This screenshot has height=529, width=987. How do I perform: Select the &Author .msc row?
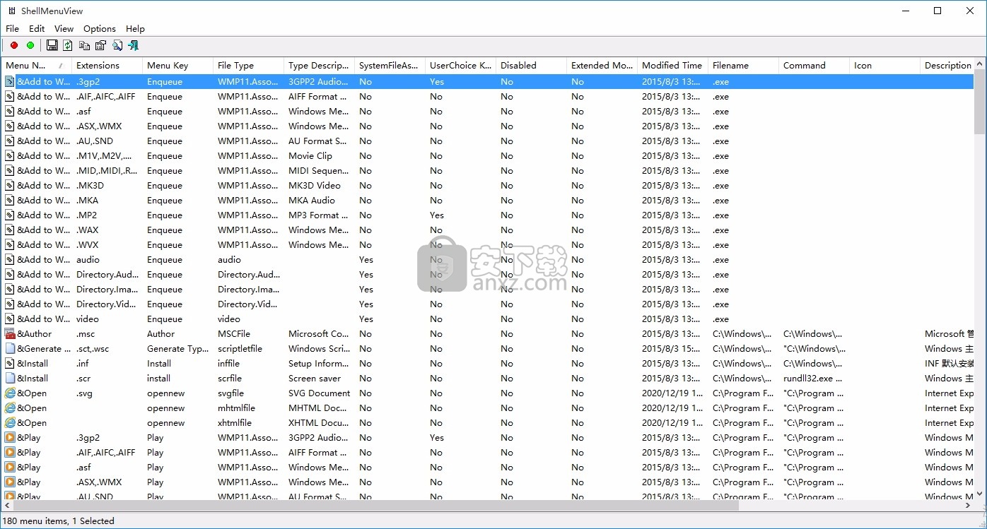pos(141,333)
